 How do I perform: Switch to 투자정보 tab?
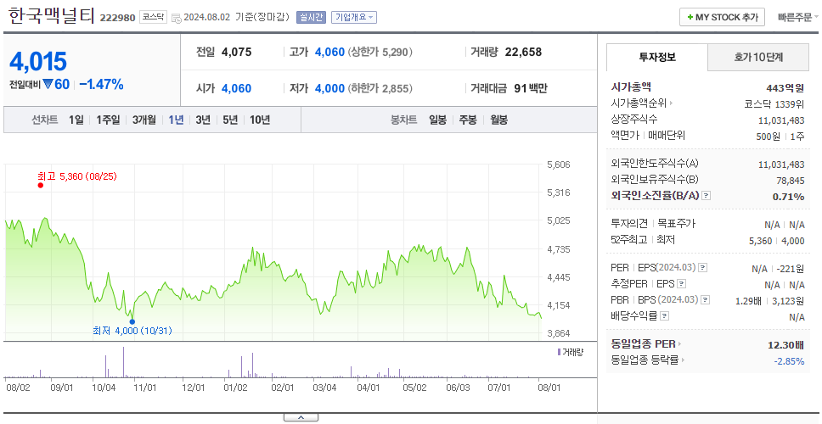(x=657, y=57)
